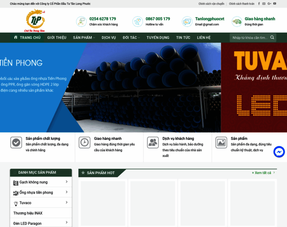
Task: Click the quality checkmark icon
Action: [16, 143]
